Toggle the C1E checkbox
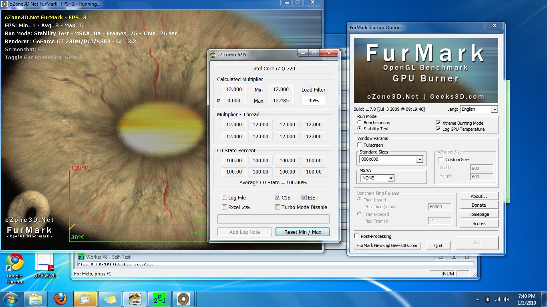This screenshot has height=307, width=547. pos(278,197)
